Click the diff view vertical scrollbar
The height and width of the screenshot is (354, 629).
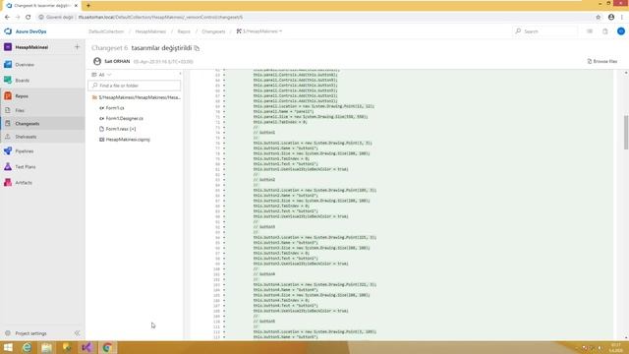626,133
